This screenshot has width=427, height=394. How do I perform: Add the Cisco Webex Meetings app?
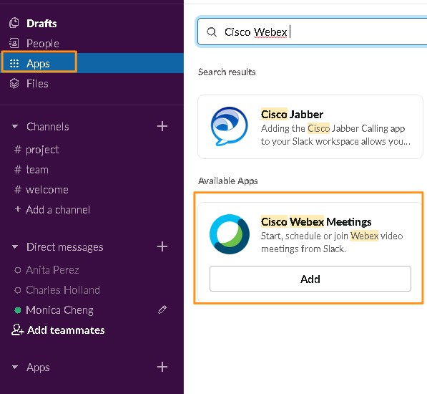pyautogui.click(x=310, y=279)
